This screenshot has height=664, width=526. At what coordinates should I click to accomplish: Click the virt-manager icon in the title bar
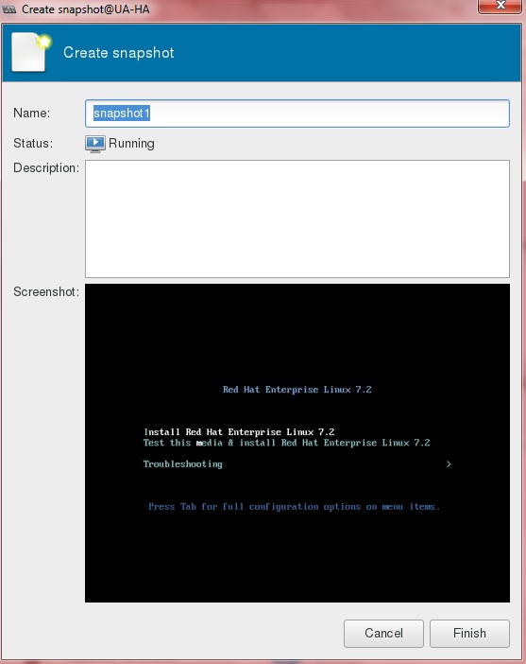click(x=9, y=9)
